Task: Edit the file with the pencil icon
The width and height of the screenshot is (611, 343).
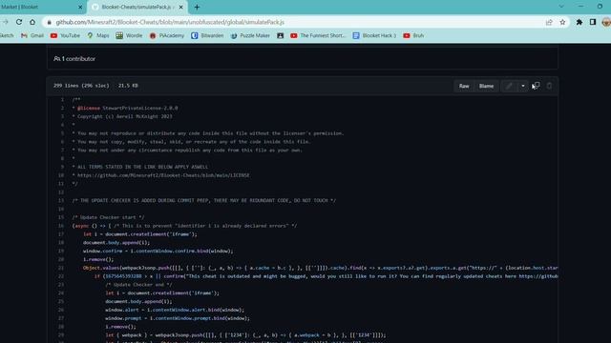Action: click(509, 86)
